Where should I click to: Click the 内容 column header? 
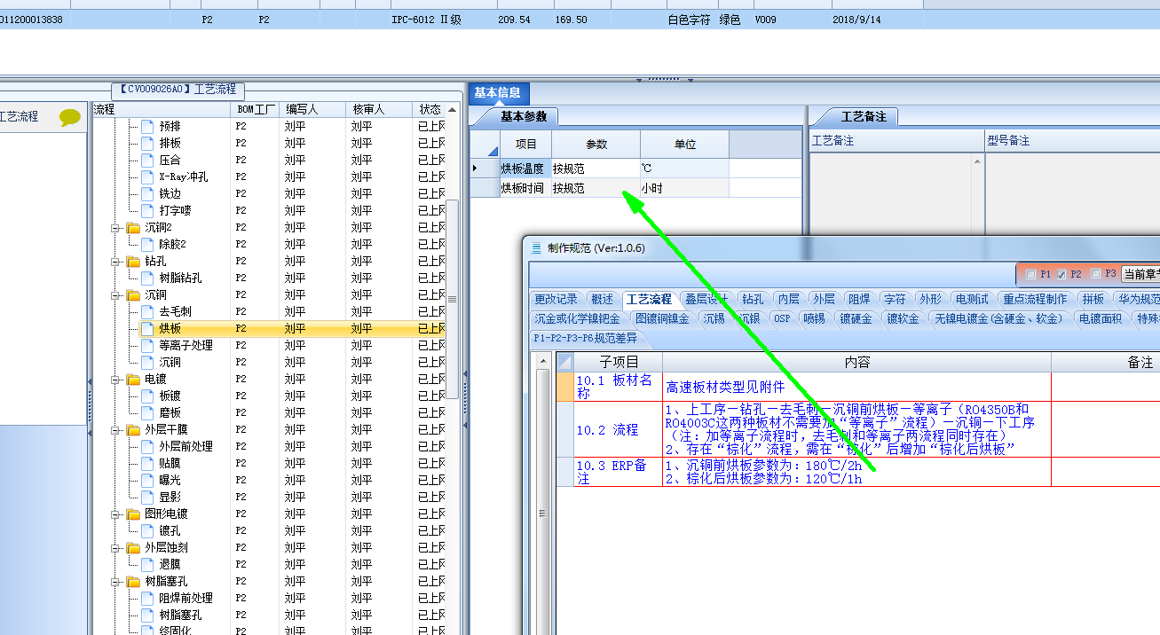tap(857, 362)
